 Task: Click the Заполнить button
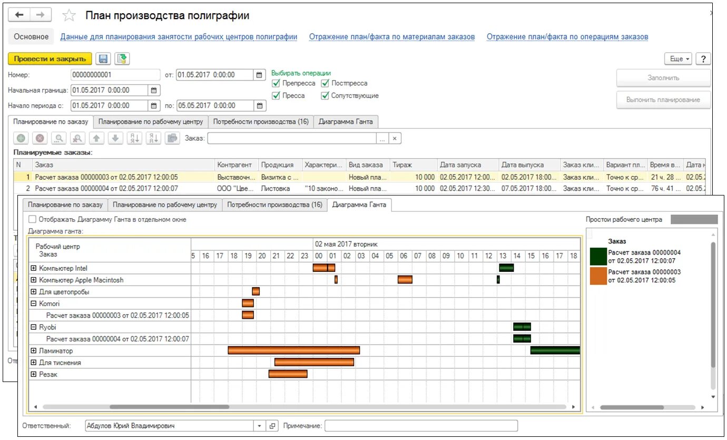663,78
